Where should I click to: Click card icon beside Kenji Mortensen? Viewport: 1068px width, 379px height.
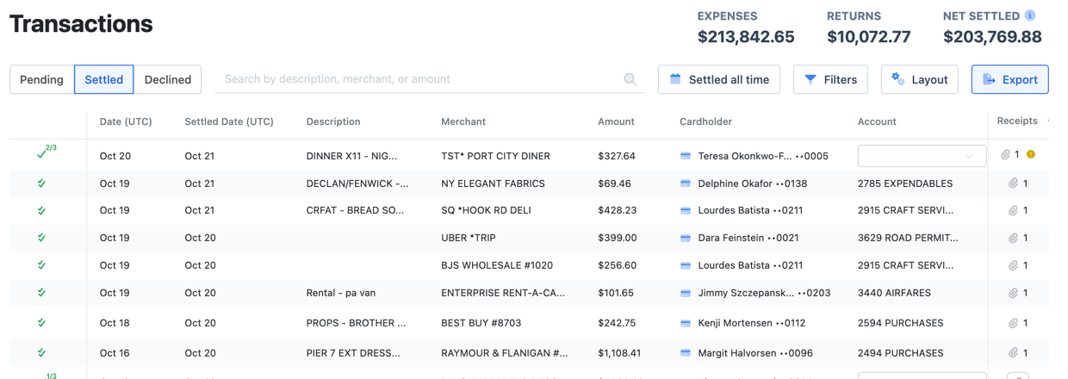coord(686,323)
